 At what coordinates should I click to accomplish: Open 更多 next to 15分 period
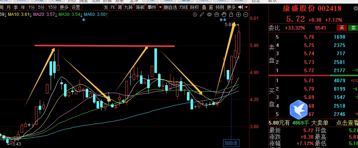(64, 7)
